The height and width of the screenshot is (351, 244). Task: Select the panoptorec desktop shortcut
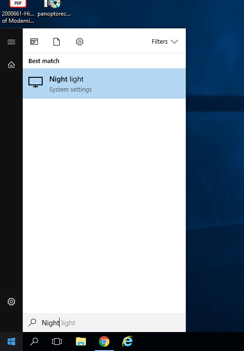coord(54,9)
